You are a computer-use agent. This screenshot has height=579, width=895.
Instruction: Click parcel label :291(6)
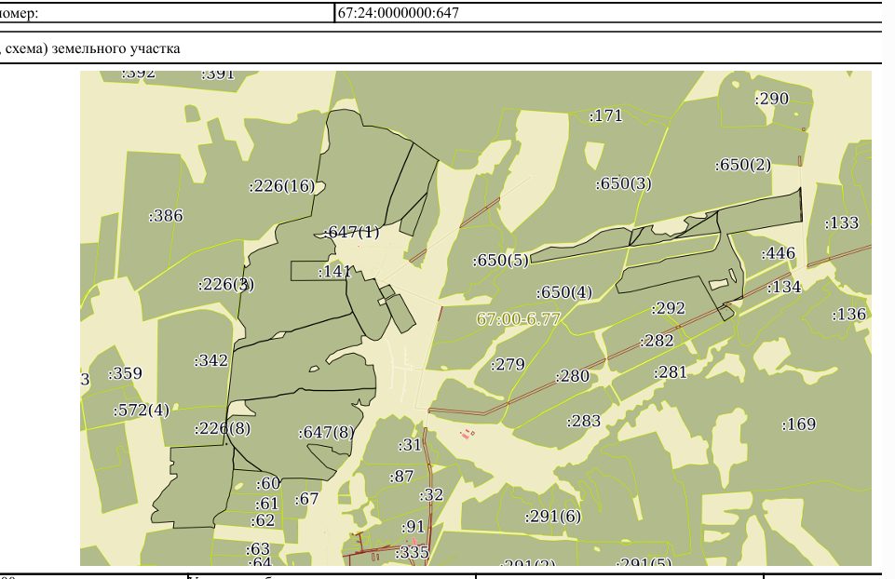click(552, 517)
